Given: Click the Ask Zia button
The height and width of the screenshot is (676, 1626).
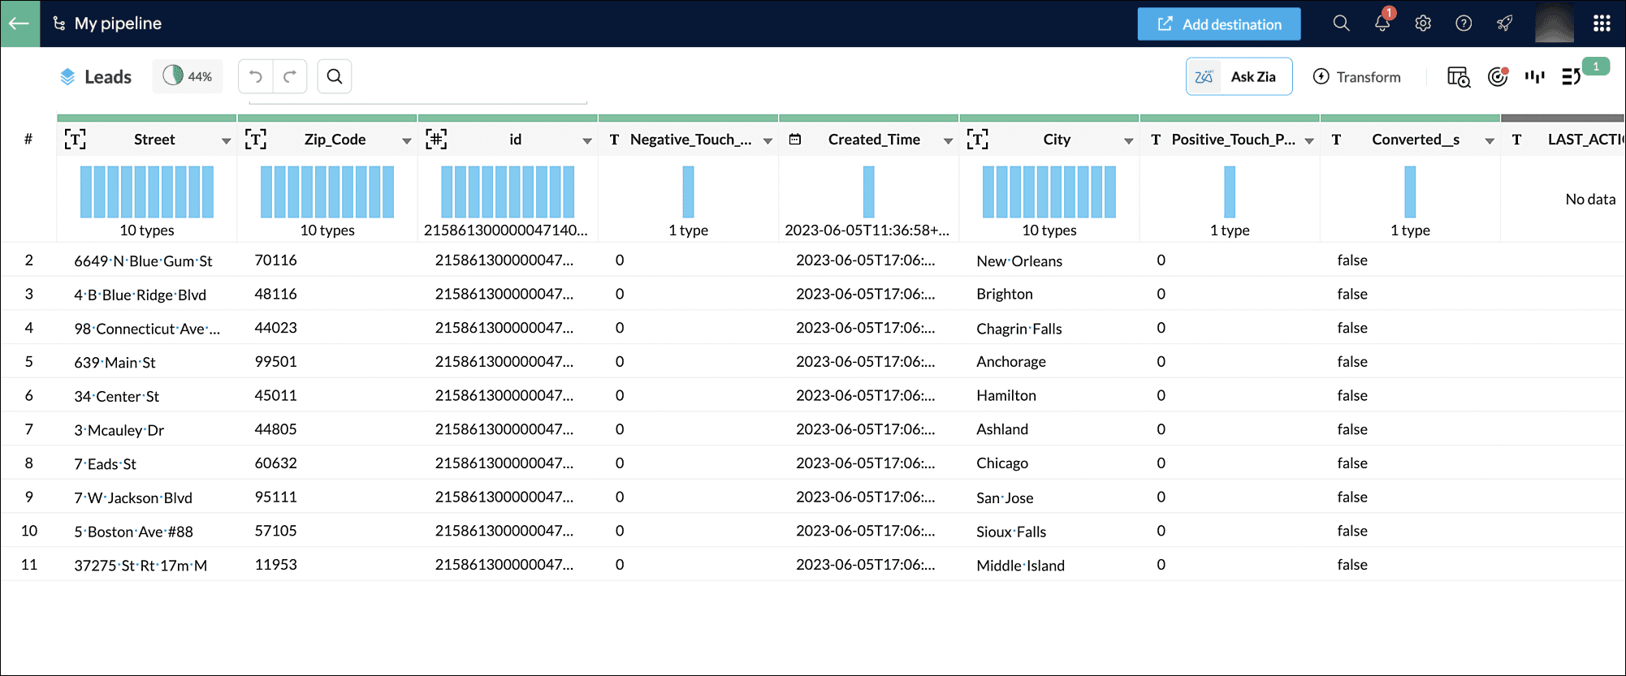Looking at the screenshot, I should point(1239,77).
